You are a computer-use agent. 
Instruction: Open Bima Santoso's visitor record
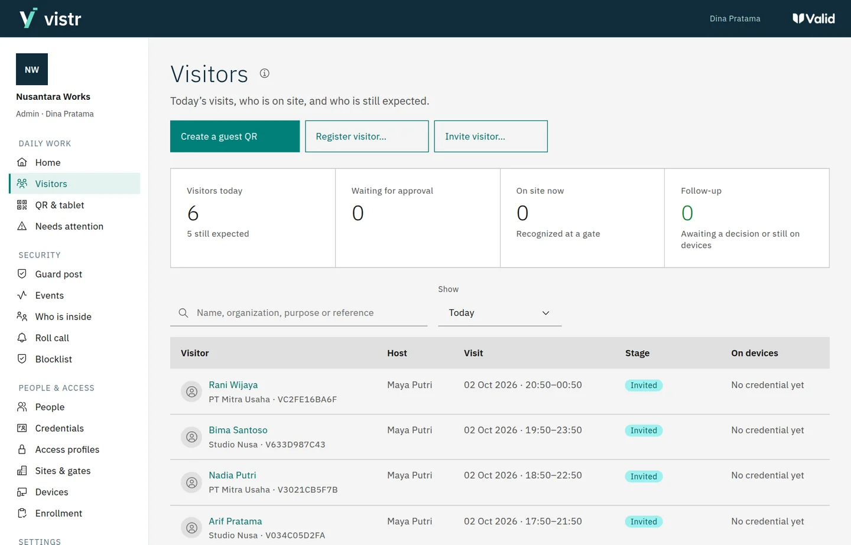pos(238,430)
